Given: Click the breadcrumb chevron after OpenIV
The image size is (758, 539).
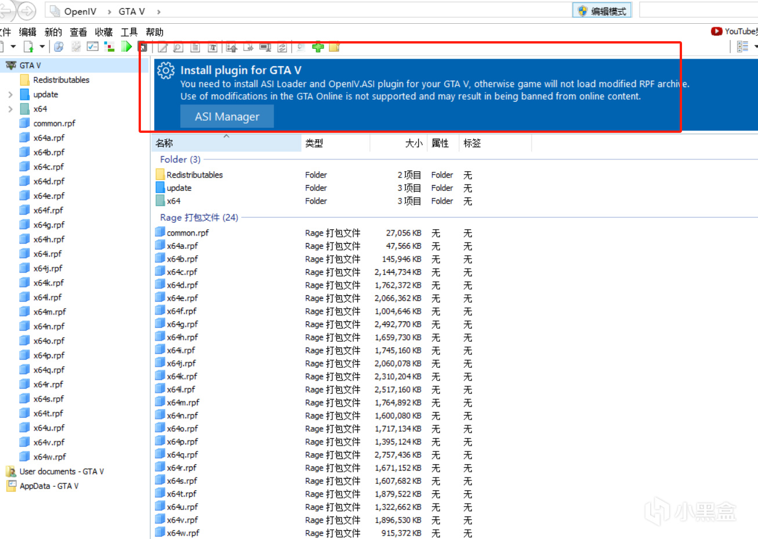Looking at the screenshot, I should 108,12.
